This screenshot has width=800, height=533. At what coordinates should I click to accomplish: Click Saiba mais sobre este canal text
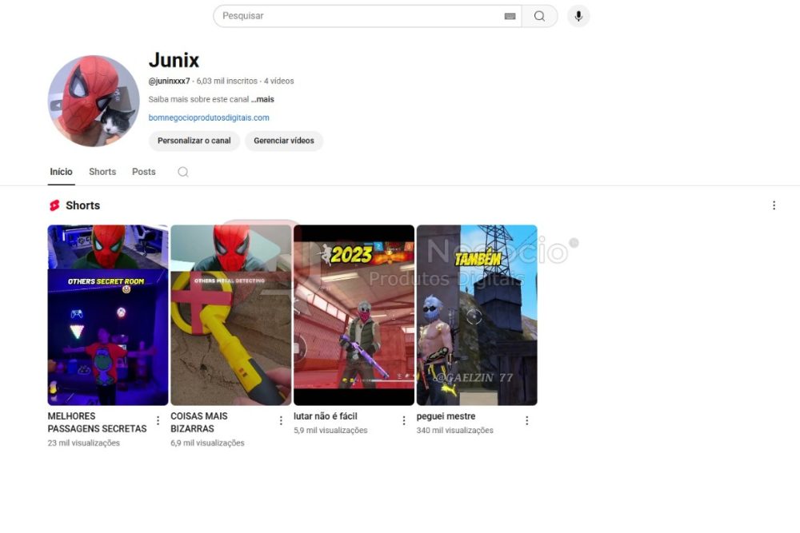click(x=198, y=99)
